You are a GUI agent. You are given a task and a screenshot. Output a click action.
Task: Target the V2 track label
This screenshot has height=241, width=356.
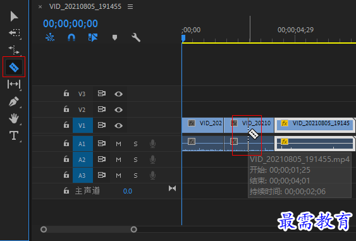[82, 109]
